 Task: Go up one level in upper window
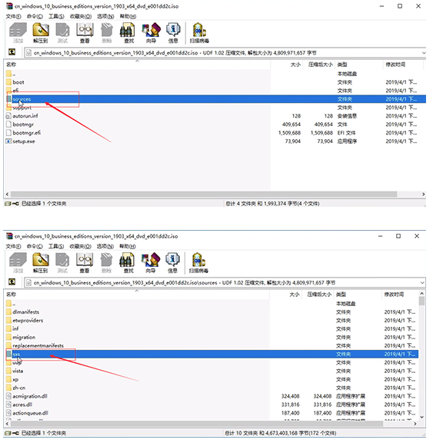[x=12, y=52]
